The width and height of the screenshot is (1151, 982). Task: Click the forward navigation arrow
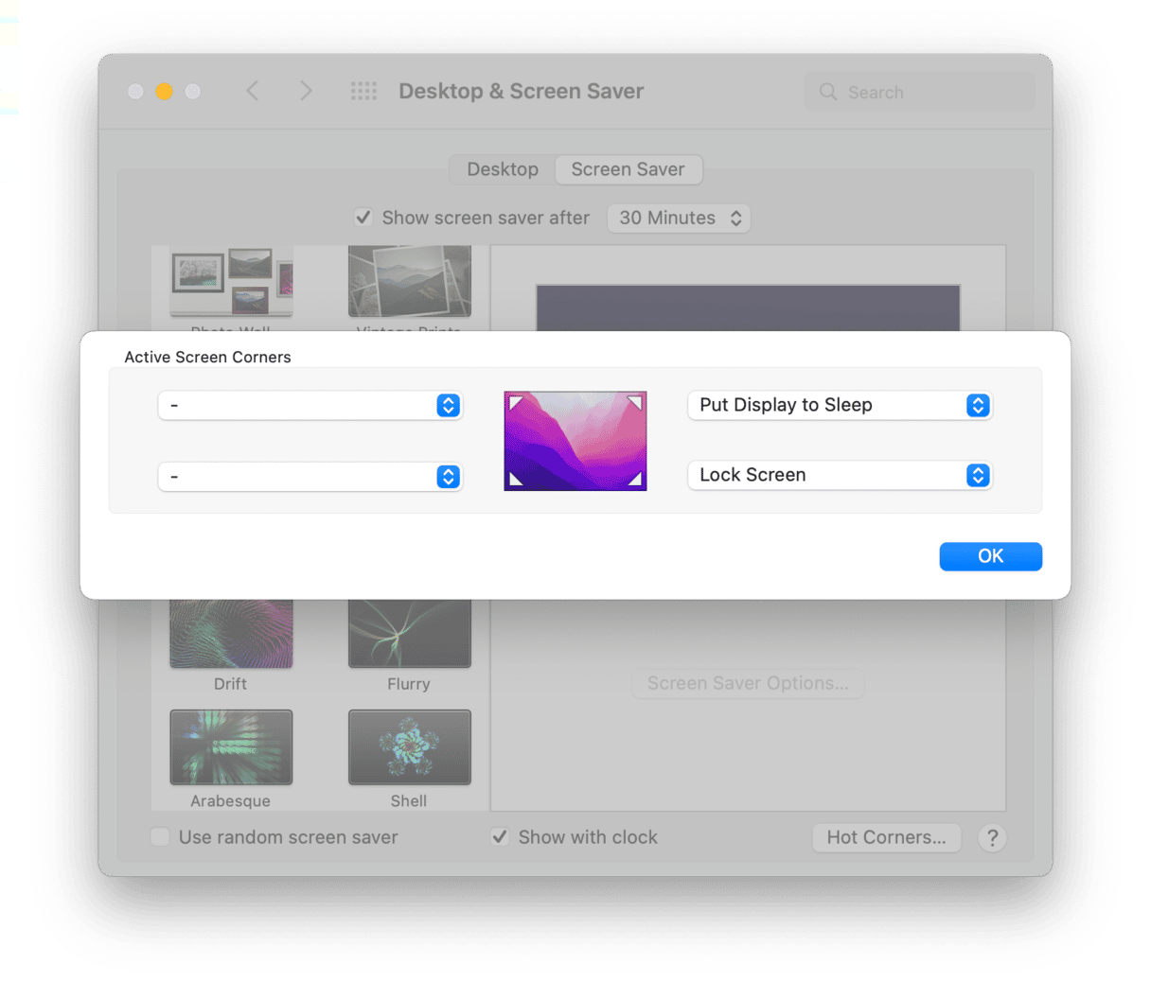[x=305, y=91]
